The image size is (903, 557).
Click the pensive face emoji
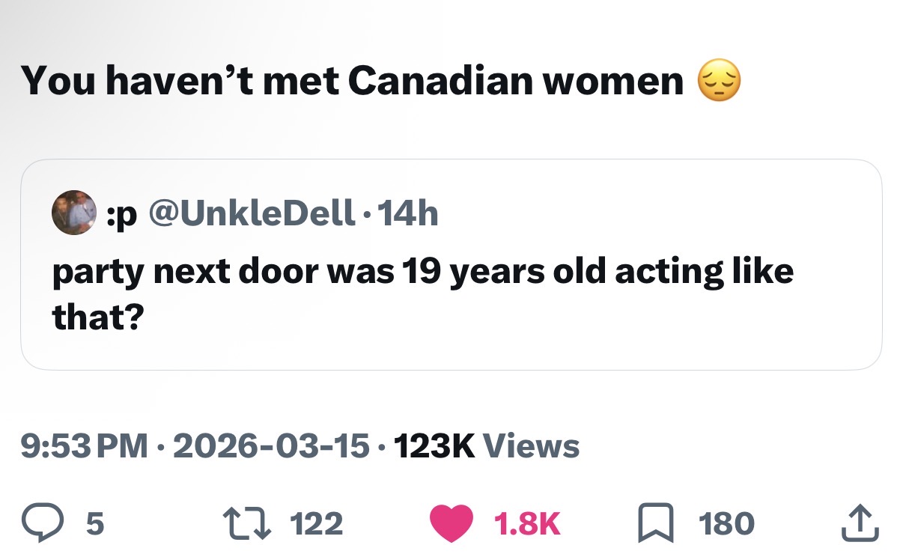(719, 82)
